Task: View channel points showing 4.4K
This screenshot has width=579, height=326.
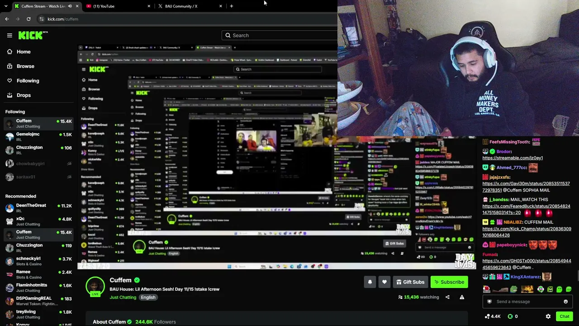Action: [x=493, y=316]
